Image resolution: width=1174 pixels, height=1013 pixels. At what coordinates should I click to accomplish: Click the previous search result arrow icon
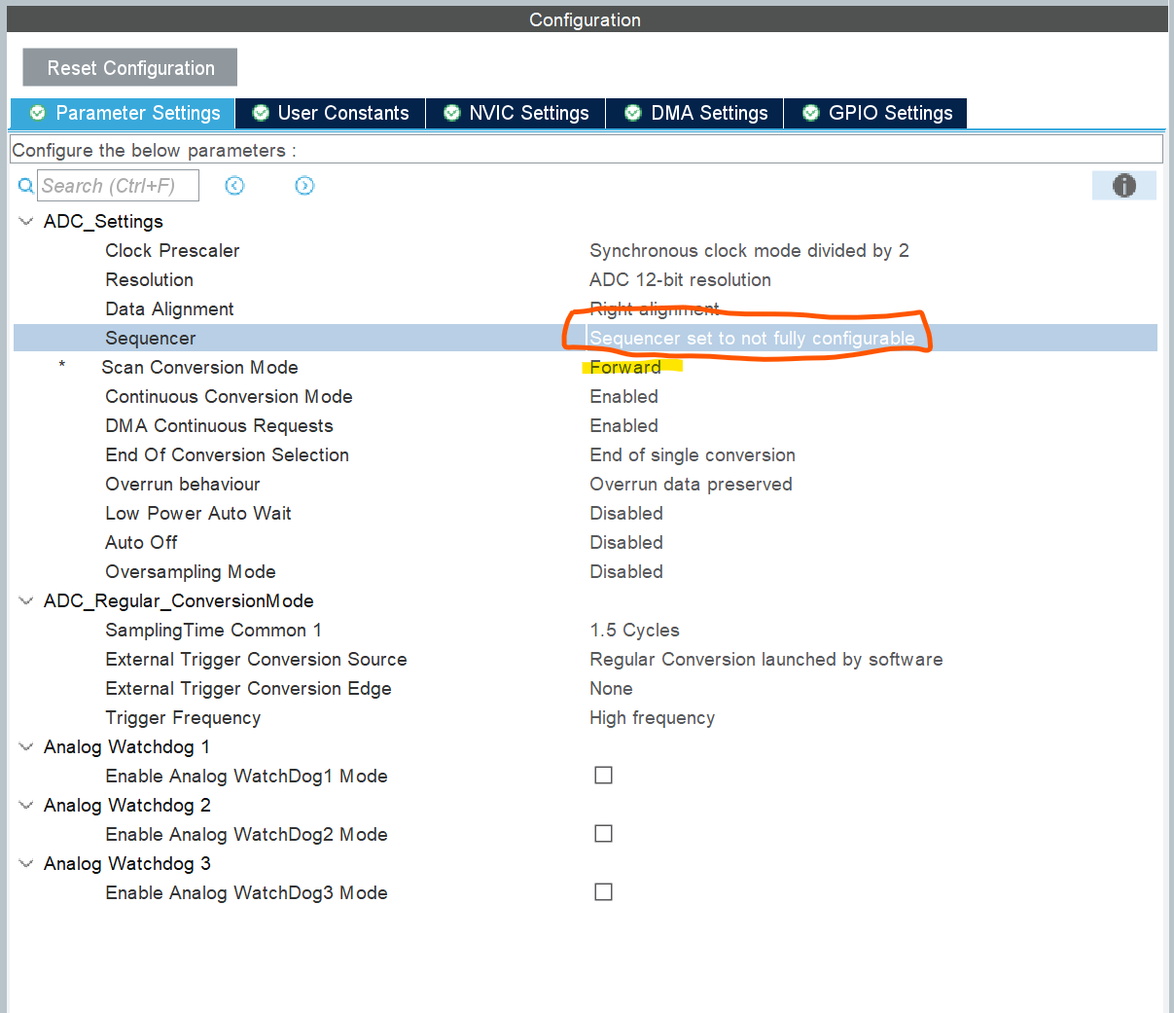[234, 185]
